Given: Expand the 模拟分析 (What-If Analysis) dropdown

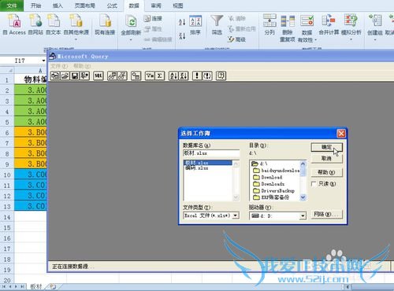Looking at the screenshot, I should 351,39.
